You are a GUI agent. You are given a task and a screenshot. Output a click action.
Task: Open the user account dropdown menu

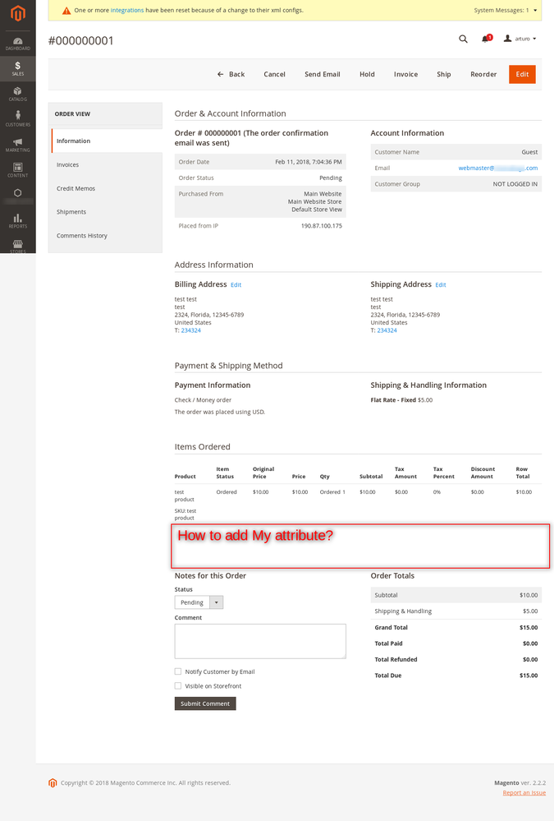click(520, 39)
